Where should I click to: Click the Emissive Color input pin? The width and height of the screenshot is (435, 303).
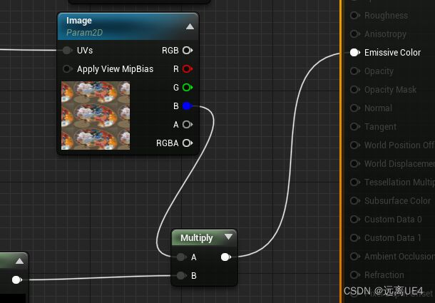(x=355, y=52)
